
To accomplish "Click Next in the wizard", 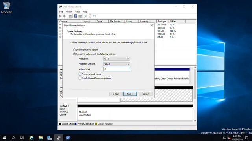I will click(x=130, y=94).
